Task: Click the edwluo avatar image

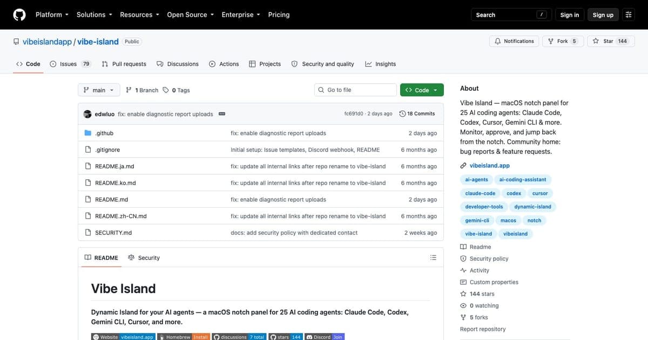Action: pyautogui.click(x=87, y=114)
